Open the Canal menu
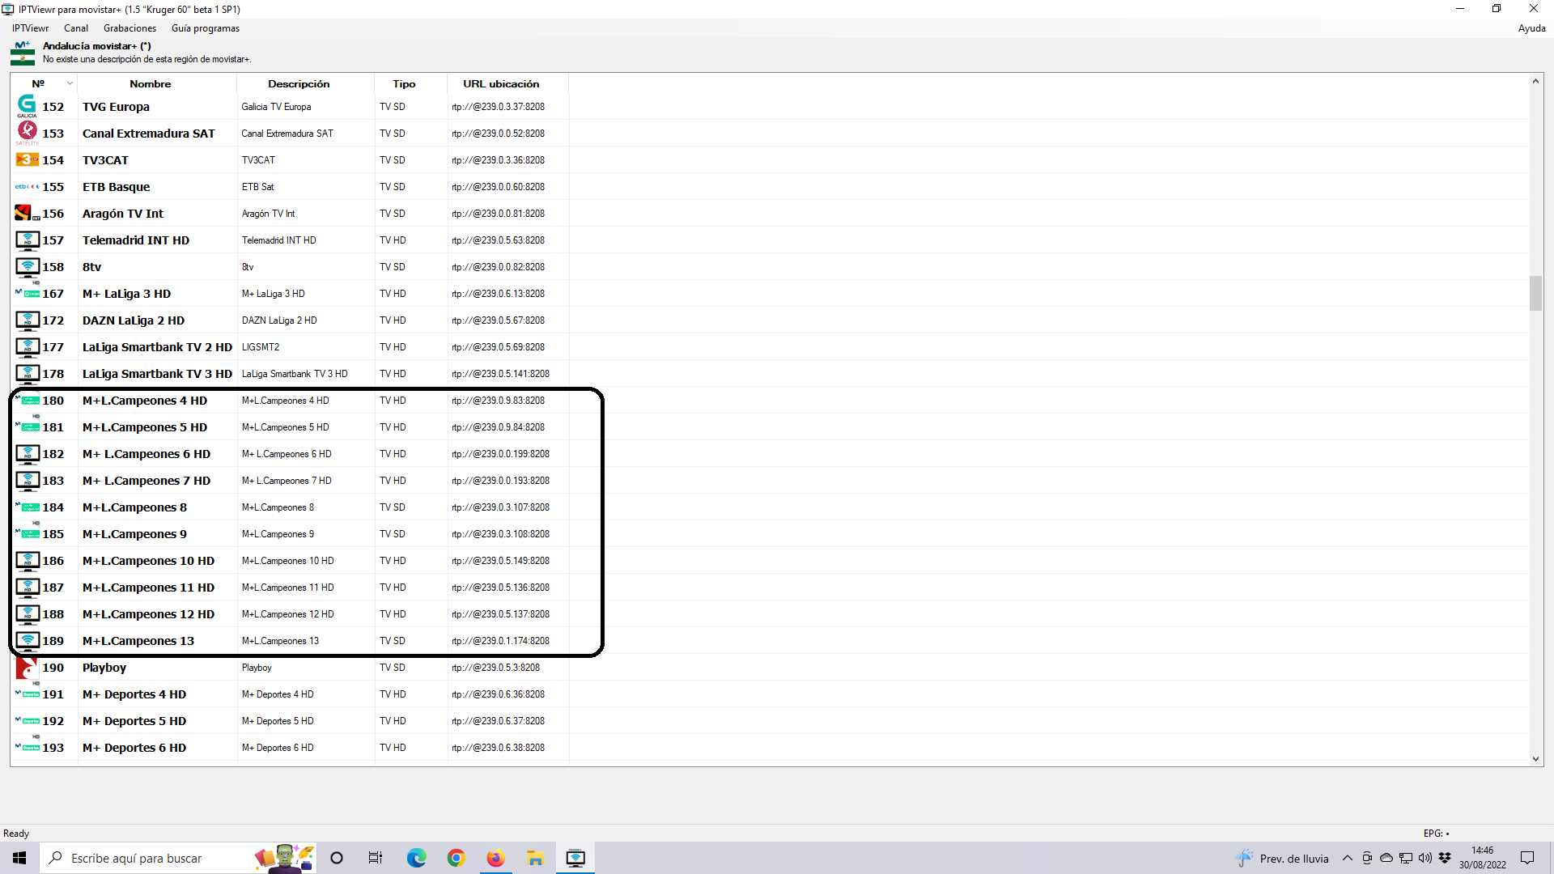This screenshot has width=1554, height=874. point(76,28)
